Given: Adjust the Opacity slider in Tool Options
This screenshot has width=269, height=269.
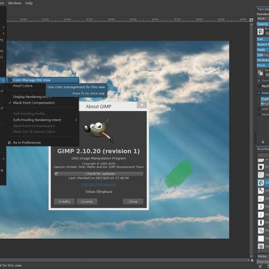Looking at the screenshot, I should pos(263,24).
